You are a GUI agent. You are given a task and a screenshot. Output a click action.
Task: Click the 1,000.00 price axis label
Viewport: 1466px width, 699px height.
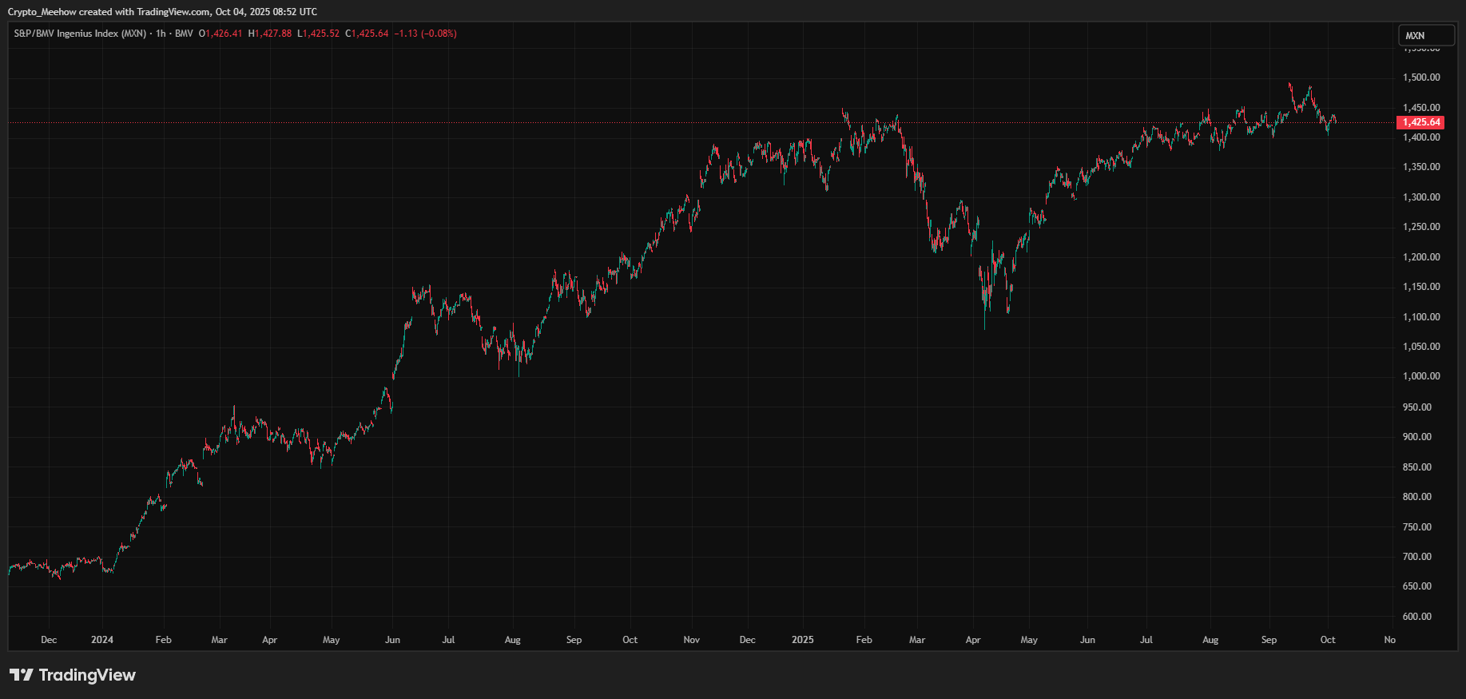click(x=1421, y=376)
